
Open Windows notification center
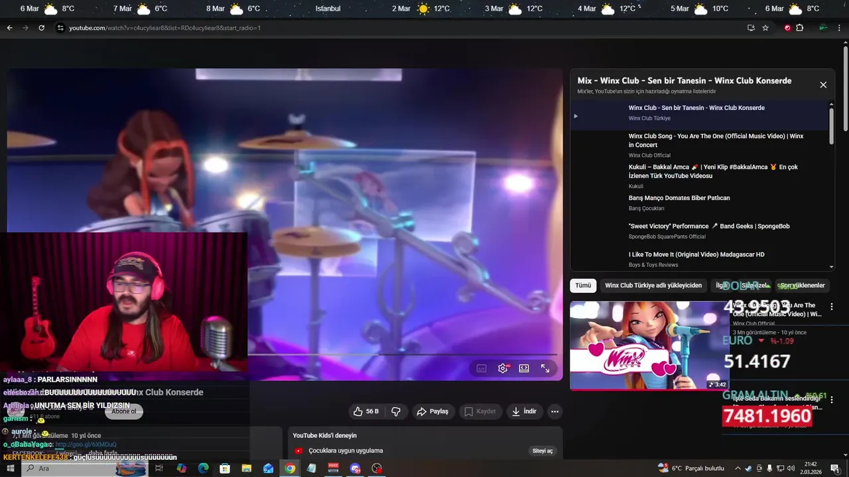pos(835,468)
